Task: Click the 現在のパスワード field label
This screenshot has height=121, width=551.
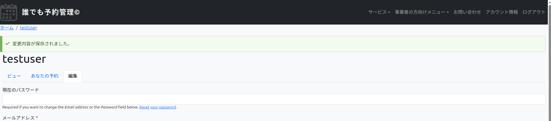Action: [x=20, y=90]
